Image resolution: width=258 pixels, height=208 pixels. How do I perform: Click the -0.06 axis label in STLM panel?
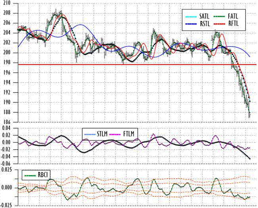[6, 164]
